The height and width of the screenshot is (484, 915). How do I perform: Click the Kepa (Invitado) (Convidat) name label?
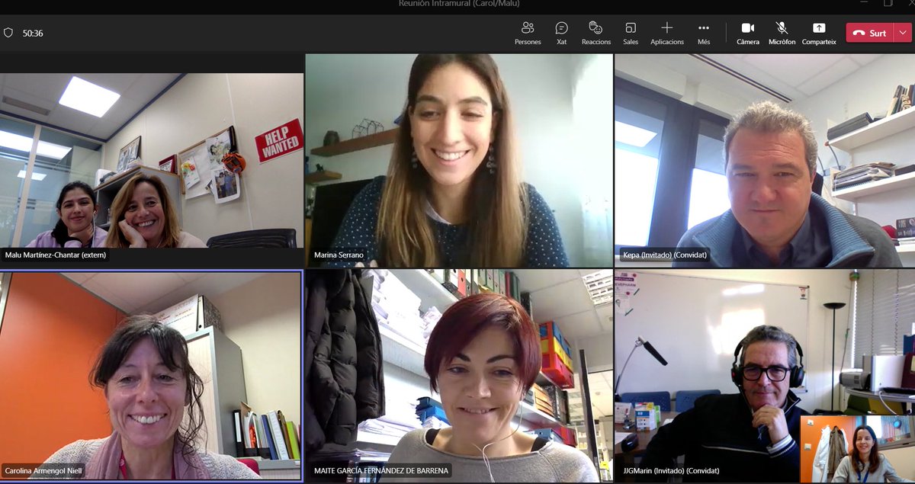(x=664, y=255)
